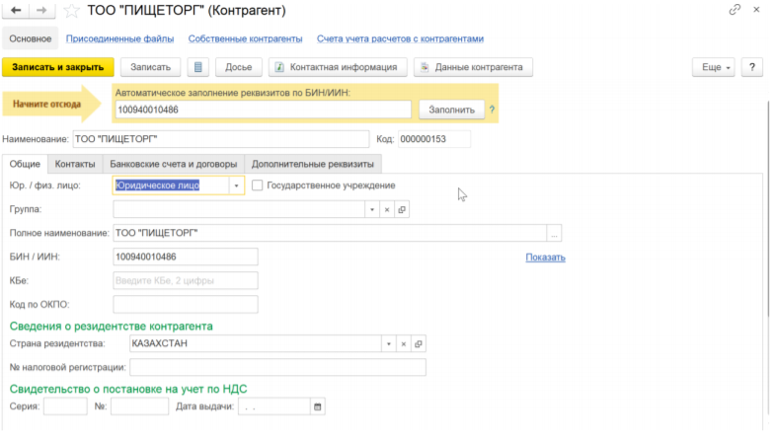
Task: Switch to the Общие tab
Action: point(25,164)
